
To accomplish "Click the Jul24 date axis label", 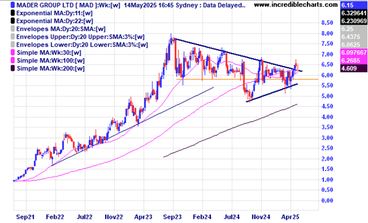I will 232,217.
